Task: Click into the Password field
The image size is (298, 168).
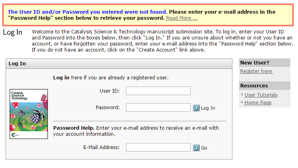Action: pos(158,107)
